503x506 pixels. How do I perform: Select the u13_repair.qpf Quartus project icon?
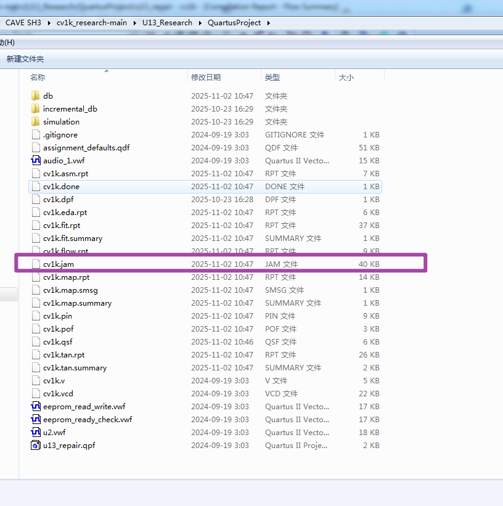36,445
